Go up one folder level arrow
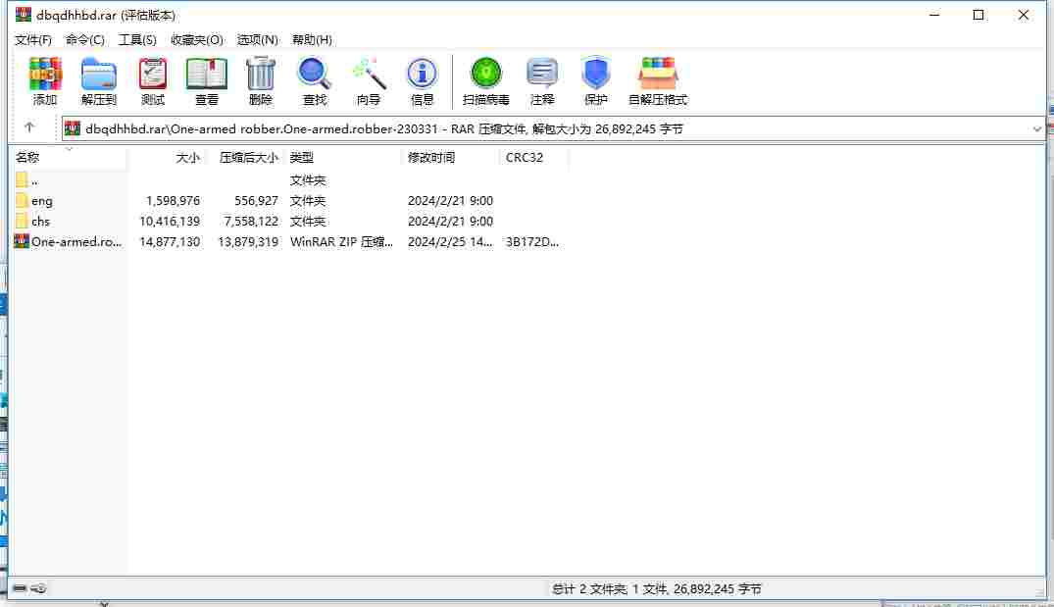 [28, 127]
